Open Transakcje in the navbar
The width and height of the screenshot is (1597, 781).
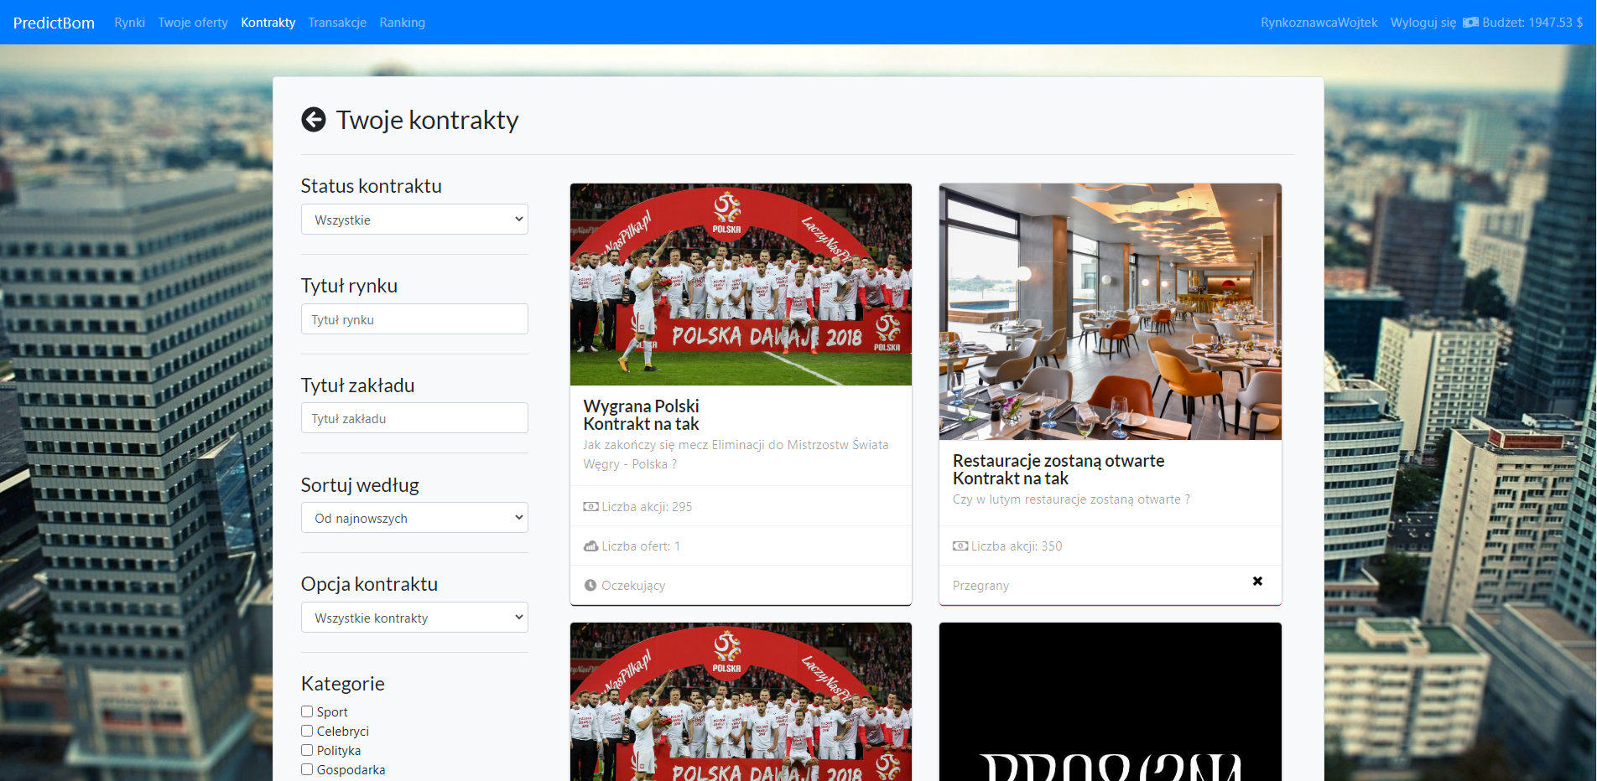(337, 23)
